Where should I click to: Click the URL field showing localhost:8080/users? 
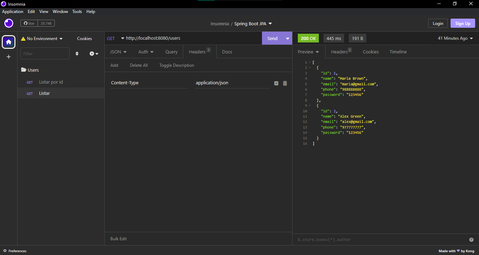193,38
